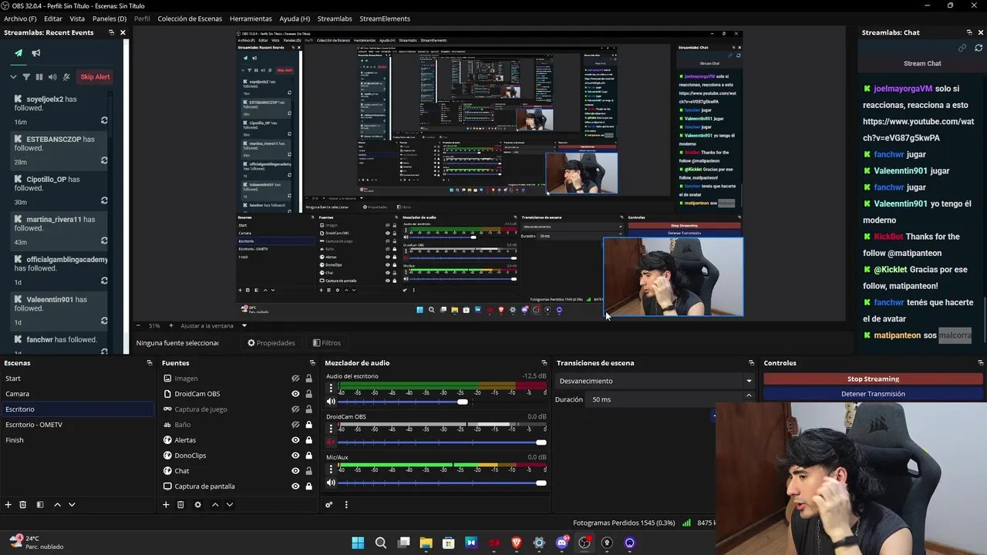Hide the Alertas source
The height and width of the screenshot is (555, 987).
[x=295, y=440]
